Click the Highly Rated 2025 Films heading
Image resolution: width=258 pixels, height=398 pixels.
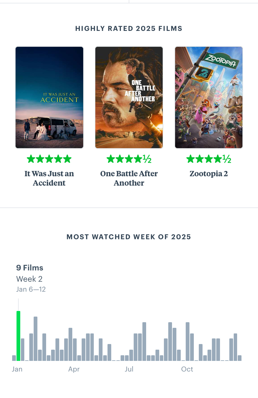click(x=129, y=29)
